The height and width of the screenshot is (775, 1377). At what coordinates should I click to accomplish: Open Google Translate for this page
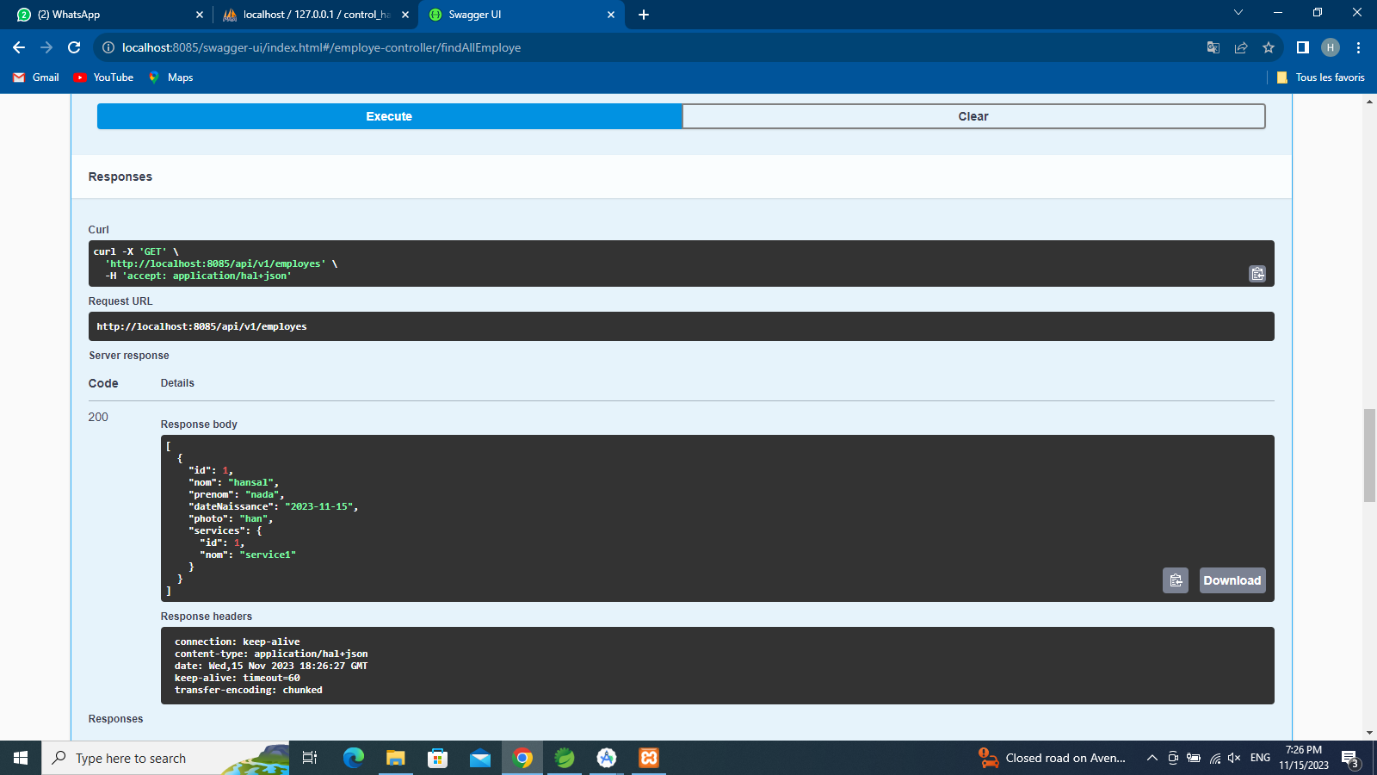(x=1213, y=47)
